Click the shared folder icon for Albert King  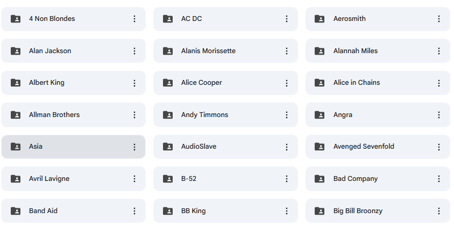(16, 83)
